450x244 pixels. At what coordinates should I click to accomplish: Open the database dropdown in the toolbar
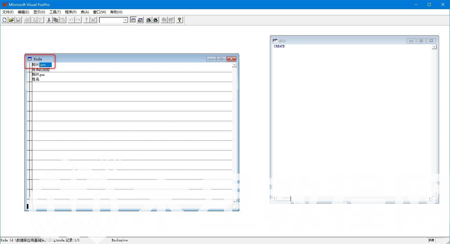[125, 20]
